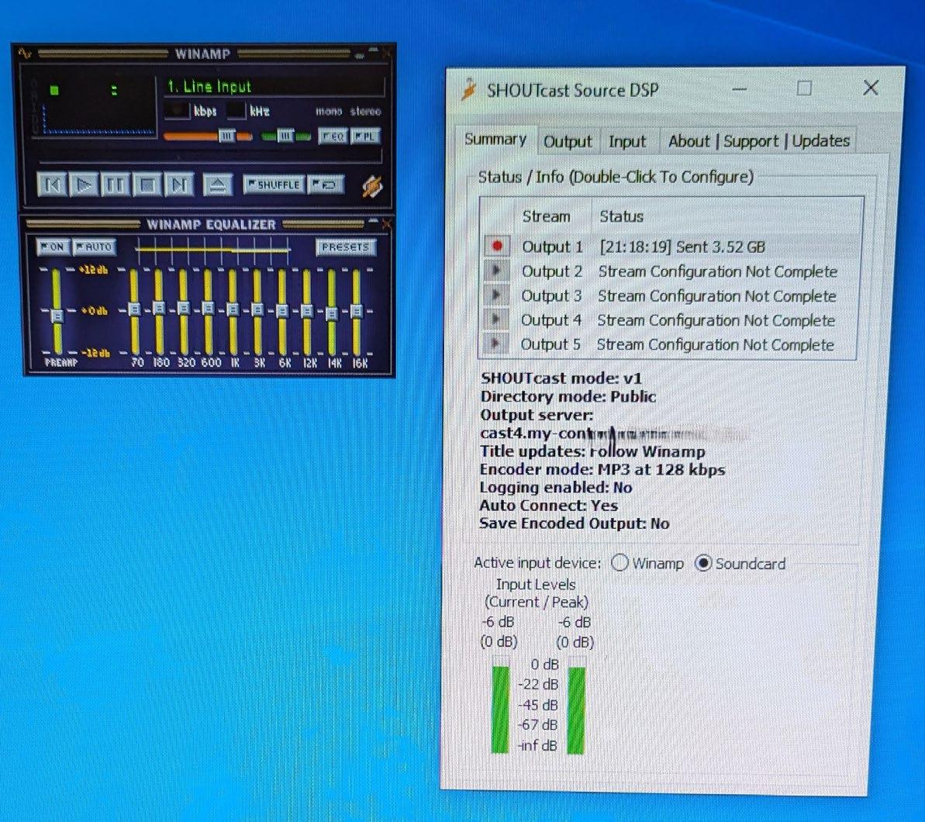Screen dimensions: 925x822
Task: Click the play icon for Output 3
Action: pos(495,295)
